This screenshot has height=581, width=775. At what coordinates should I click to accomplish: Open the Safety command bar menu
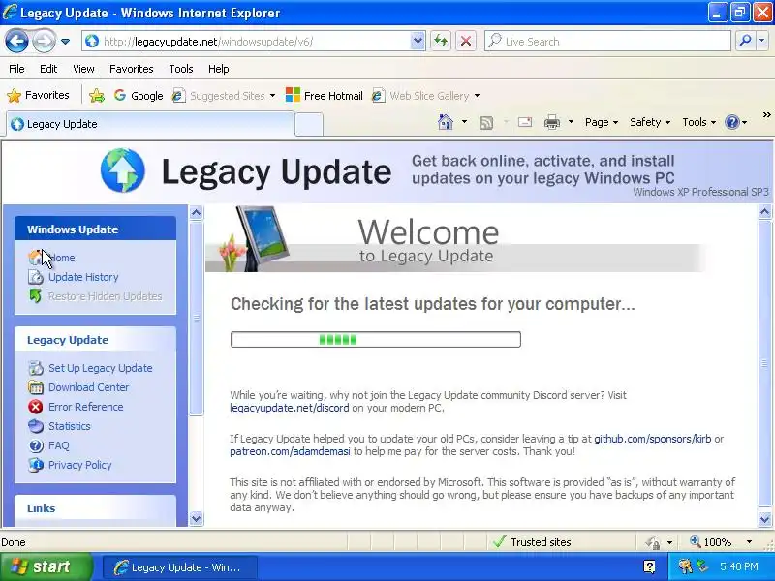pos(649,122)
